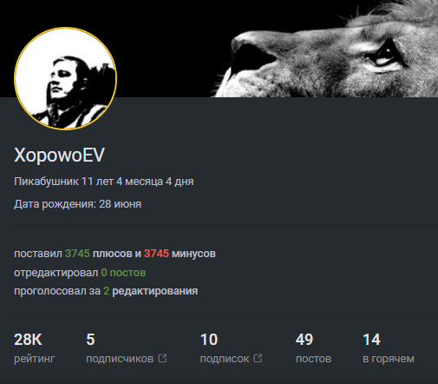Open the 5 подписчиков list
Viewport: 438px width, 384px height.
(x=127, y=348)
